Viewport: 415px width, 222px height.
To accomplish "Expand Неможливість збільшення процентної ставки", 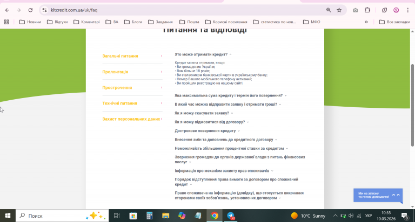I will coord(231,149).
